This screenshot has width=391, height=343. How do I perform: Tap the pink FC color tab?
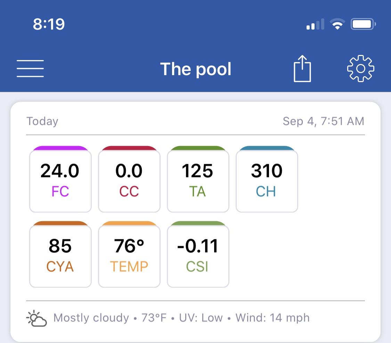60,148
